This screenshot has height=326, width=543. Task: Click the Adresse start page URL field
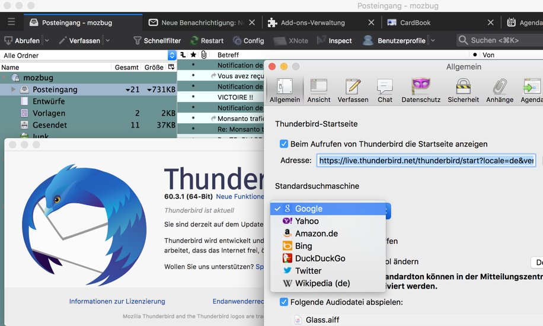tap(426, 161)
